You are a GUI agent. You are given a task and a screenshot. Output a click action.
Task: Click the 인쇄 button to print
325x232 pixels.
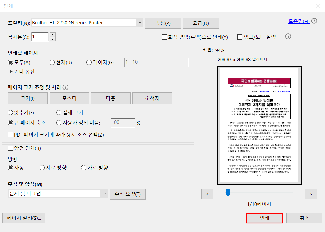click(264, 218)
